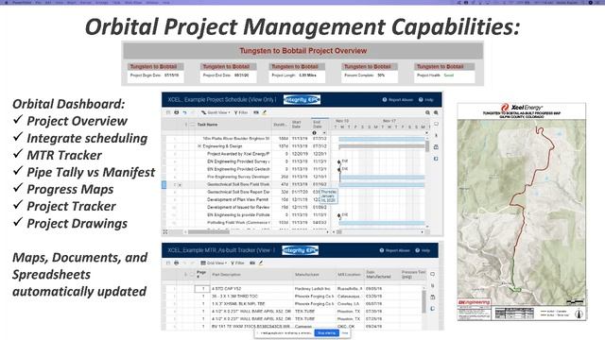
Task: Click zoom in magnifier in Gantt toolbar
Action: click(x=436, y=112)
